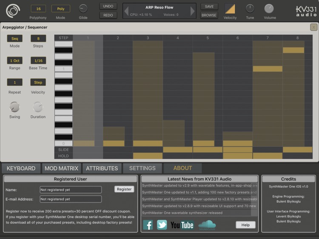Viewport: 319px width, 239px height.
Task: Click the Register button
Action: [x=124, y=189]
